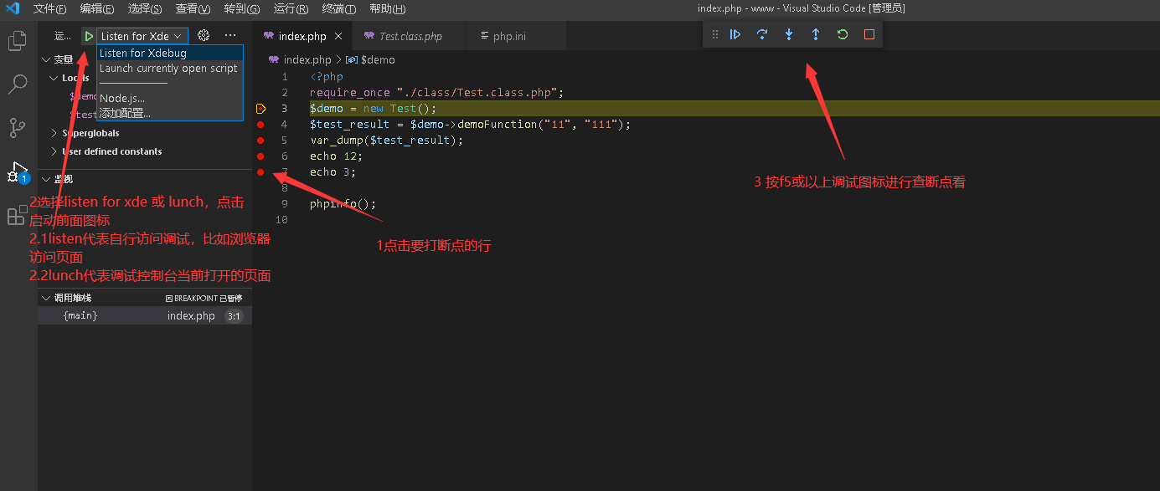Open the 帮助(H) menu
This screenshot has height=491, width=1160.
point(387,8)
